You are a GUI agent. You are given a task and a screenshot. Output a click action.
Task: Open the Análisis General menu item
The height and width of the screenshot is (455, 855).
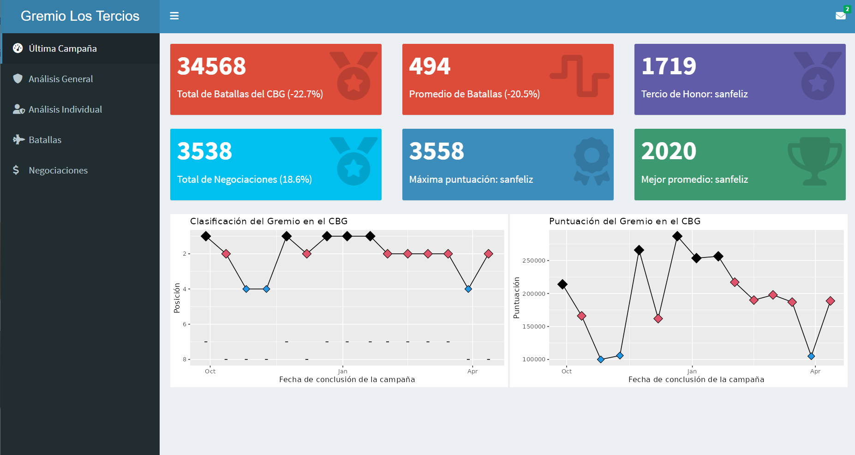point(61,79)
